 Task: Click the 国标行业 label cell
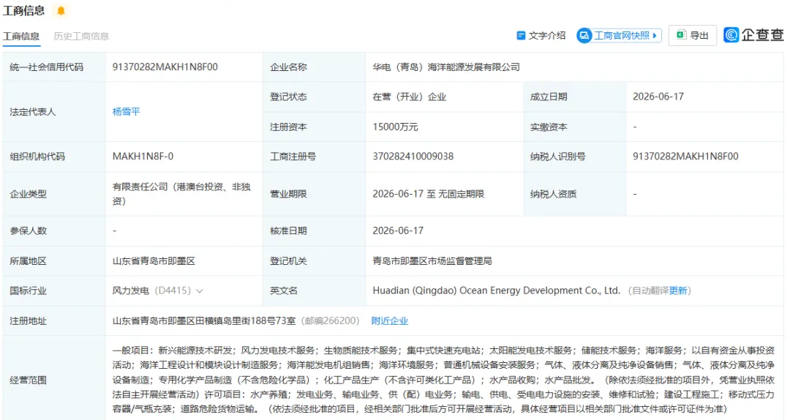click(x=54, y=291)
